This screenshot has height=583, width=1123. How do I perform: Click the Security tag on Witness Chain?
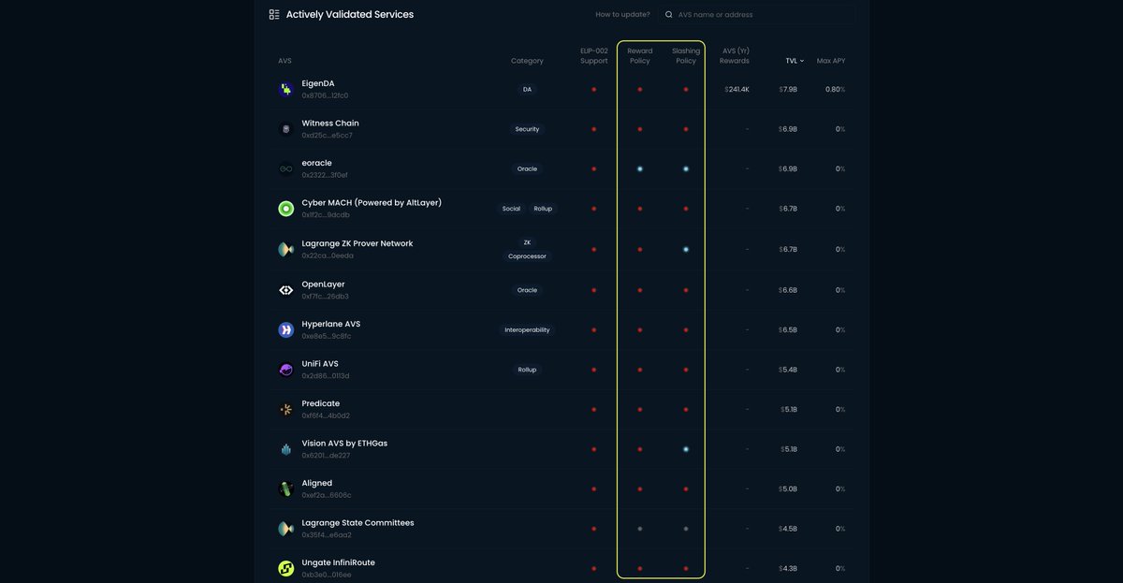point(527,129)
